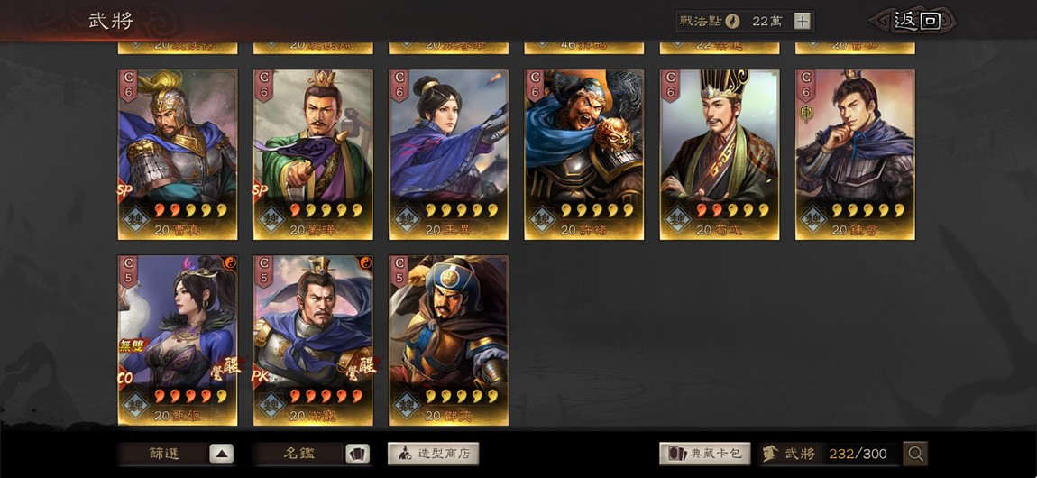Screen dimensions: 1037x478
Task: Open the 造型商店 skin shop
Action: pyautogui.click(x=433, y=454)
